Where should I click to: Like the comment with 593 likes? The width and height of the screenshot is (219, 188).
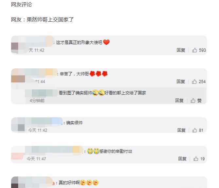[194, 50]
